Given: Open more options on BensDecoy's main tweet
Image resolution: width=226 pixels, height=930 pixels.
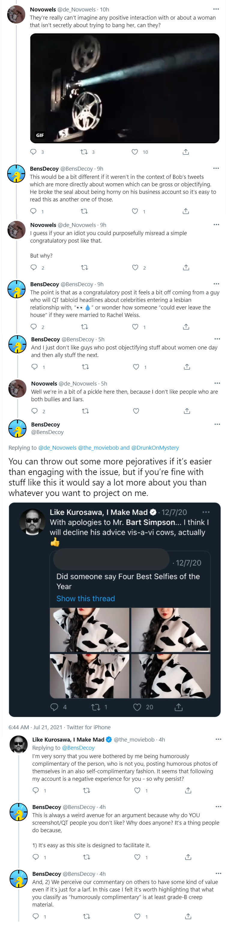Looking at the screenshot, I should [x=217, y=424].
